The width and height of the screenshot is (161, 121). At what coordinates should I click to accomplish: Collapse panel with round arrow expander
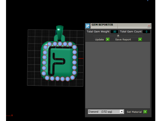118,36
